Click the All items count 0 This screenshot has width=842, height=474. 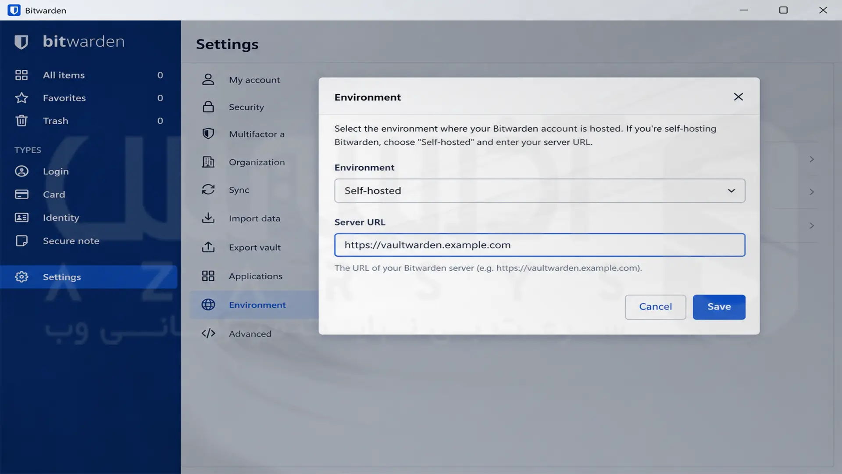click(x=160, y=75)
